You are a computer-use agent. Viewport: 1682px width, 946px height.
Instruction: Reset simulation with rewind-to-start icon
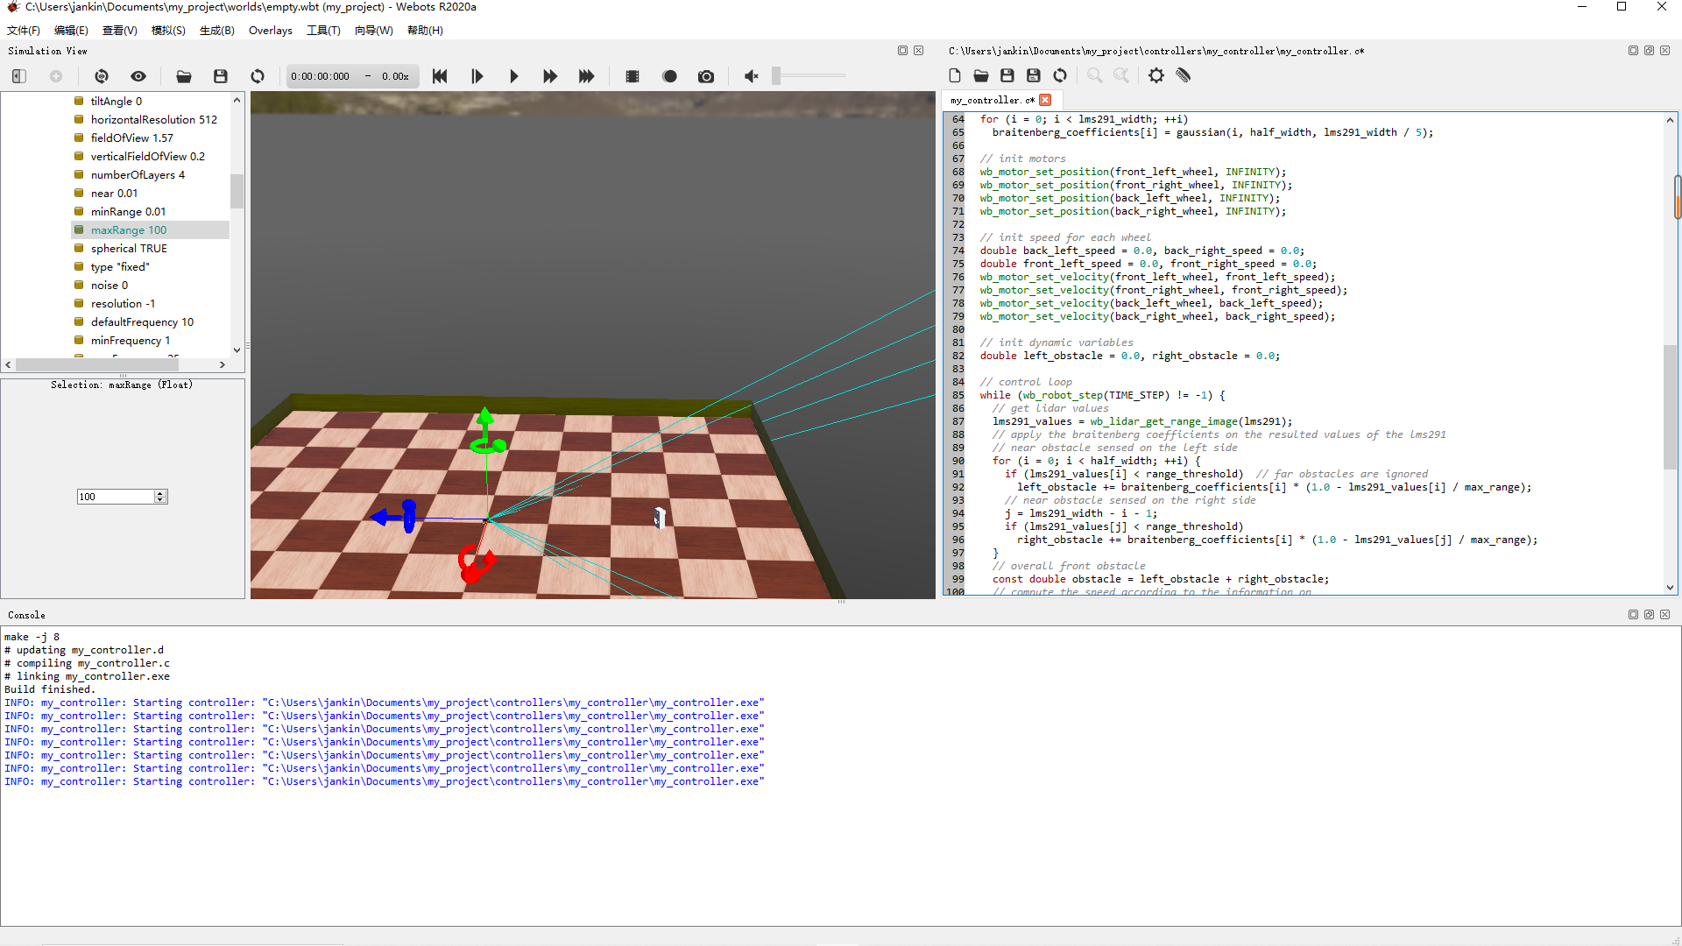[440, 76]
